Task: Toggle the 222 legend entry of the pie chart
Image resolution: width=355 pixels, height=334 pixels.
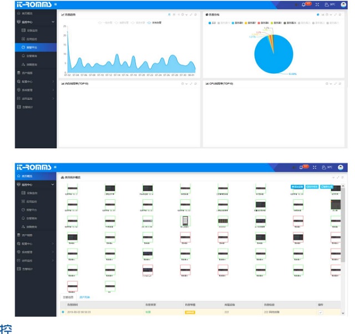Action: (x=212, y=23)
